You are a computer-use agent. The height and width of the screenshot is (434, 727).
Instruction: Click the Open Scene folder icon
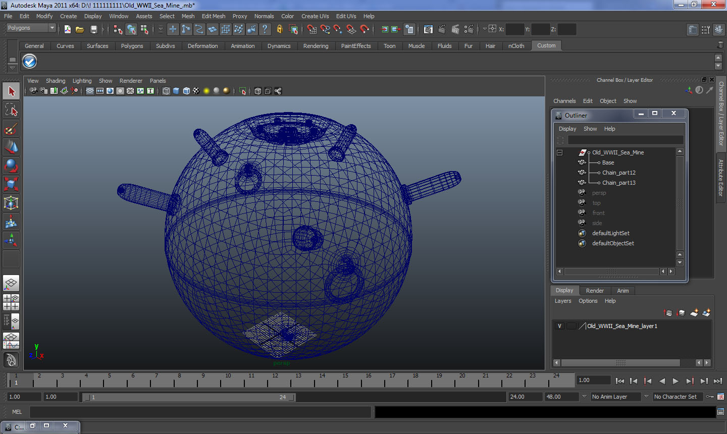click(x=80, y=29)
